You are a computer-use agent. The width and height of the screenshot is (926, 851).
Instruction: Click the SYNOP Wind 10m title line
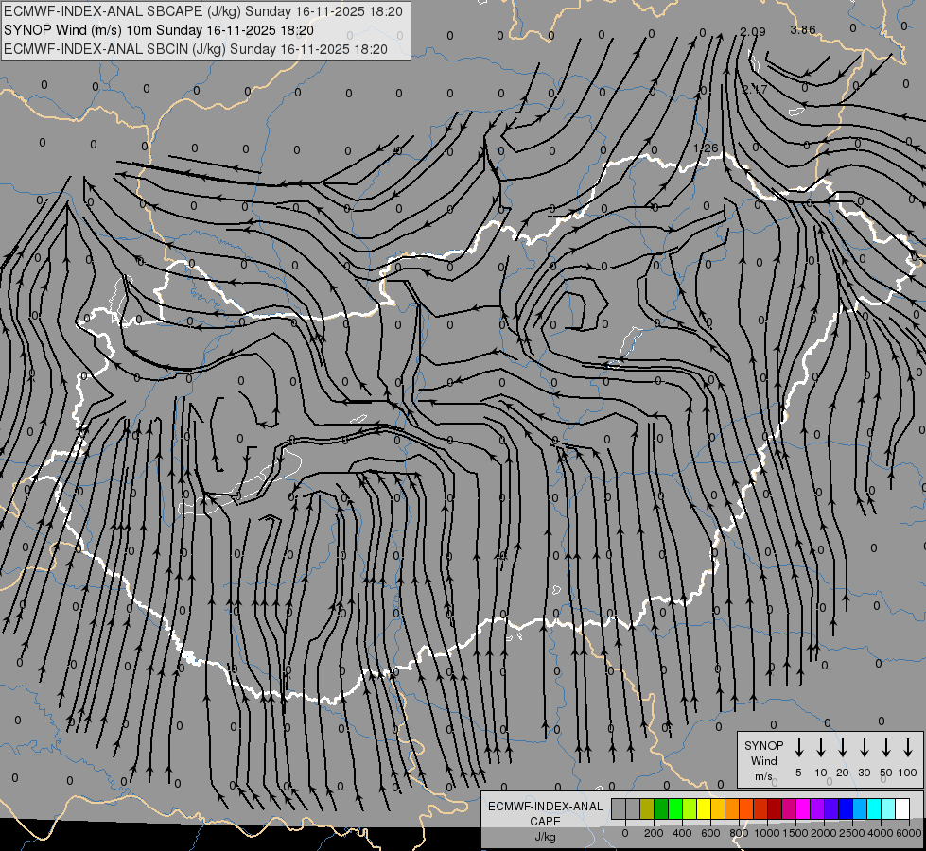pos(158,30)
